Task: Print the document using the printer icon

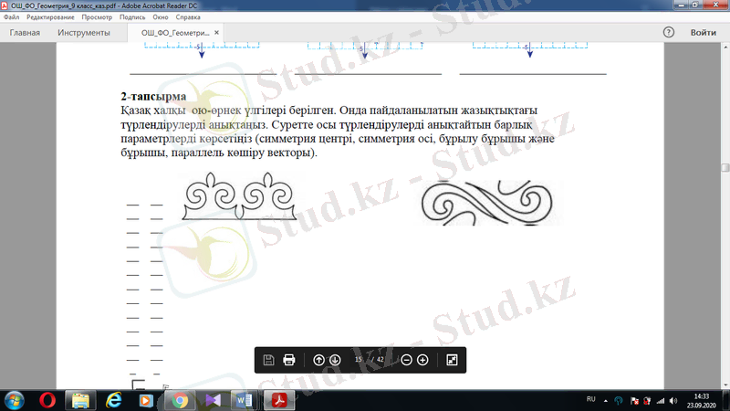Action: (x=289, y=360)
